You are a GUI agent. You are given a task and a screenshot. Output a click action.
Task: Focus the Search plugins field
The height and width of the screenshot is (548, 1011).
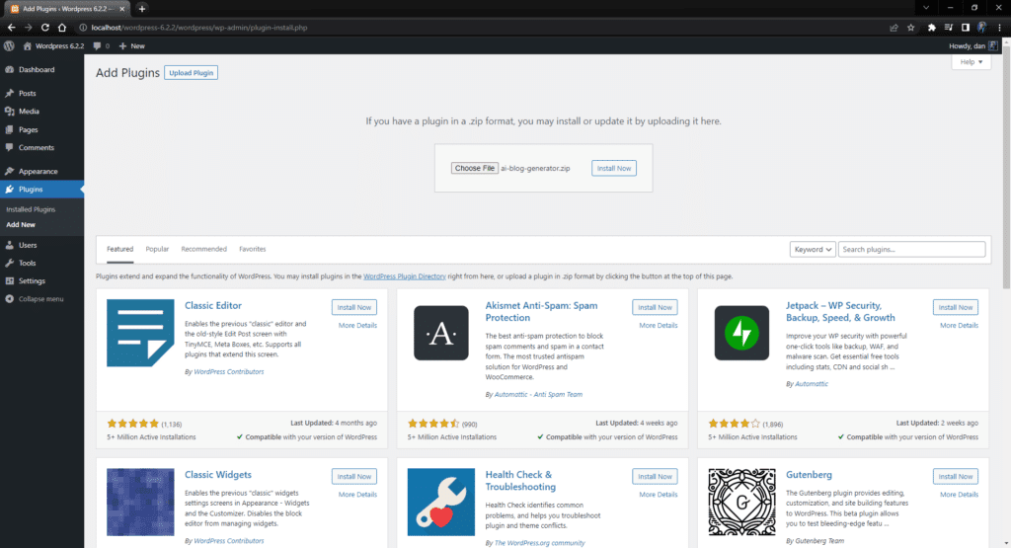(911, 250)
